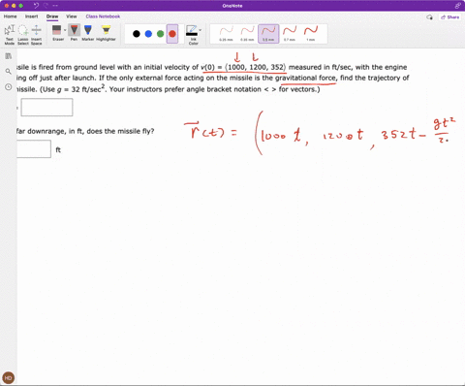Set pen thickness to 0.25 mm
The image size is (465, 386).
coord(226,34)
